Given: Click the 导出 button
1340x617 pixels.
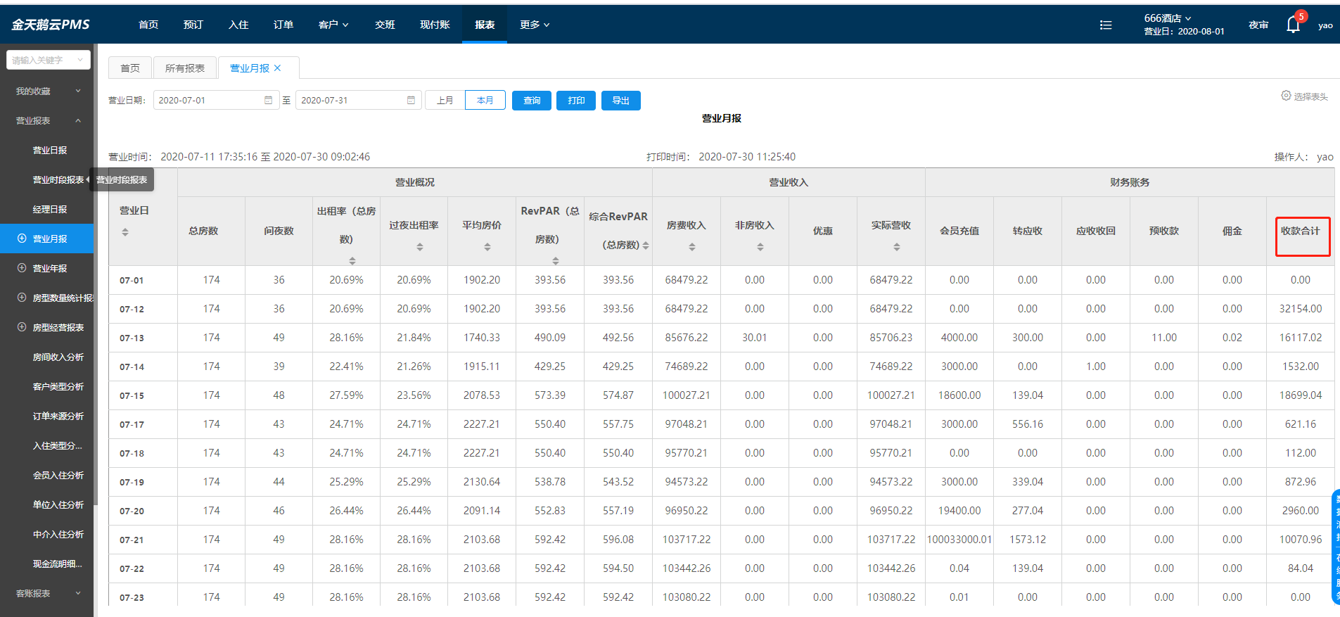Looking at the screenshot, I should click(x=621, y=100).
